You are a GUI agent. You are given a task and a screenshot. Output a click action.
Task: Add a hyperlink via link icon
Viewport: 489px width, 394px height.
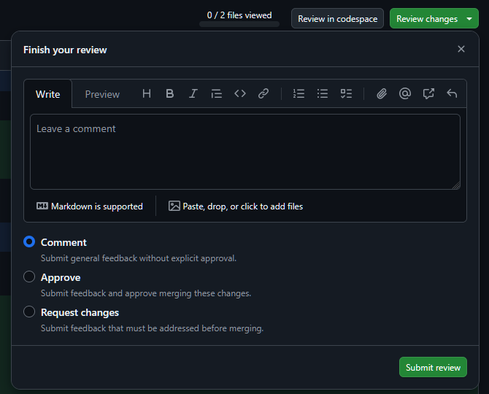[263, 93]
